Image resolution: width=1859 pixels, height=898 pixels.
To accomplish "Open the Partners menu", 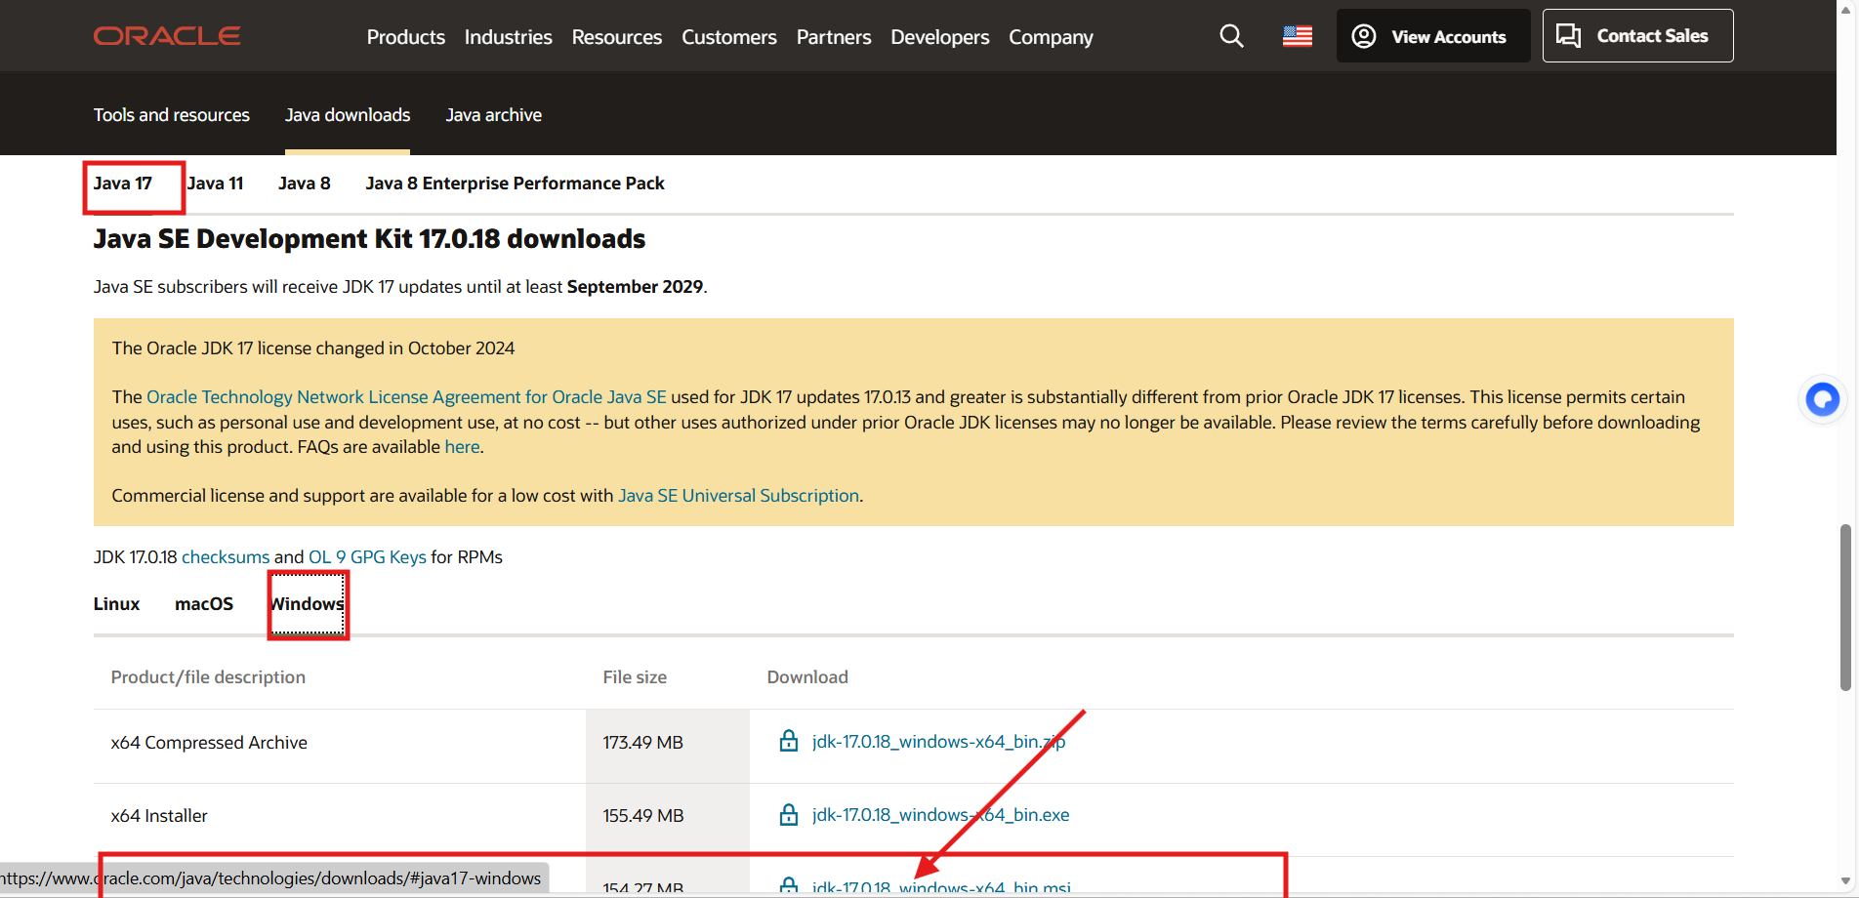I will [x=834, y=37].
